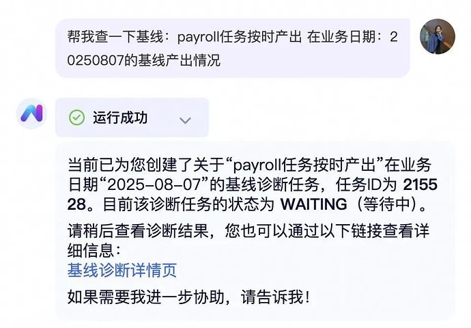Click the user's query message bubble
Screen dimensions: 471x328
(x=233, y=48)
